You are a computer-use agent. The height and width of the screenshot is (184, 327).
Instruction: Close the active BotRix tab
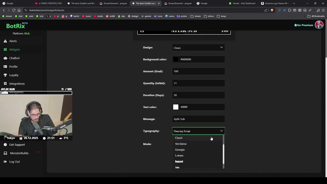(x=159, y=3)
